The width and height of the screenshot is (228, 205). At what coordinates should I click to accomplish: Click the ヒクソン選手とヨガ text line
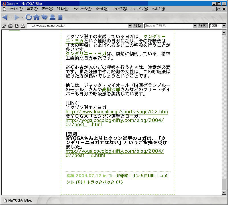(x=86, y=108)
